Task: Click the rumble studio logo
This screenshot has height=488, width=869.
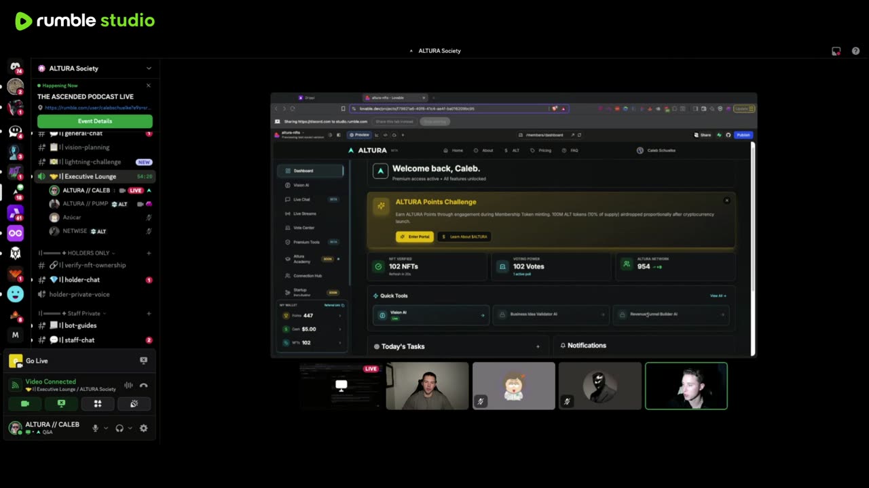Action: click(85, 21)
